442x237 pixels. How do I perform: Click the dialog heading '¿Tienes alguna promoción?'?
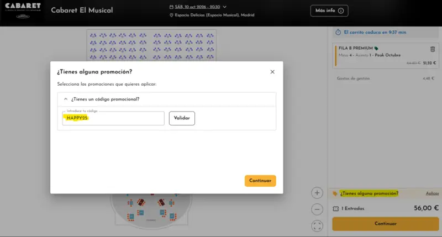[x=94, y=72]
